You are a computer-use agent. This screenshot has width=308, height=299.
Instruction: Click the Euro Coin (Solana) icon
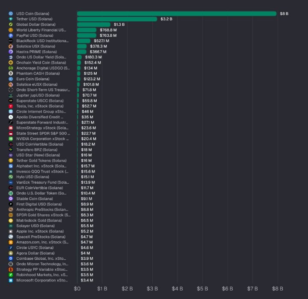click(x=11, y=79)
